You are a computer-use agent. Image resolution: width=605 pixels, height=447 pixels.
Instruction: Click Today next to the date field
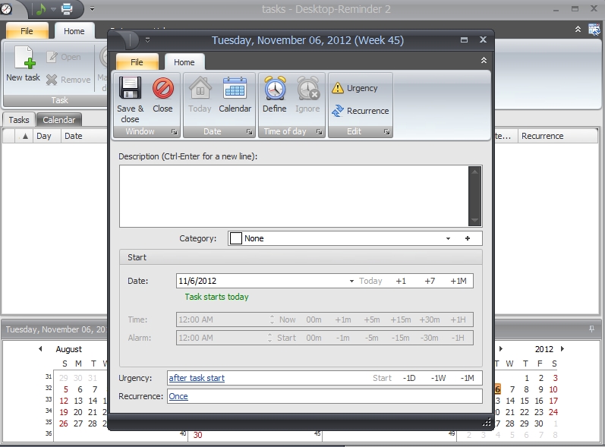pos(370,281)
